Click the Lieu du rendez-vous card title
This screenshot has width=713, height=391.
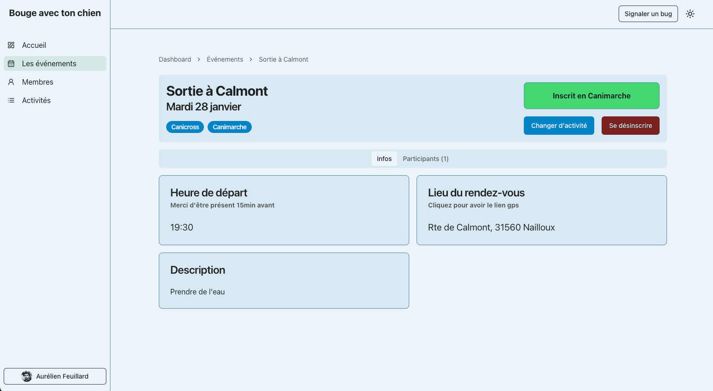click(476, 193)
